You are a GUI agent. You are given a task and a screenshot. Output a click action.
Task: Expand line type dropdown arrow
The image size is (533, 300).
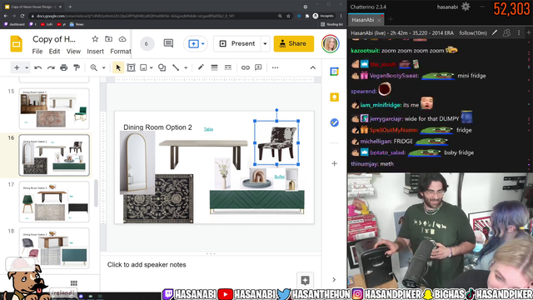(x=186, y=67)
